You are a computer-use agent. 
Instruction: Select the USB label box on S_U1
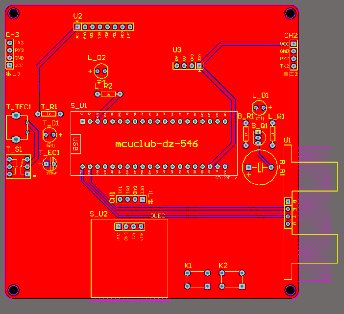tap(76, 144)
